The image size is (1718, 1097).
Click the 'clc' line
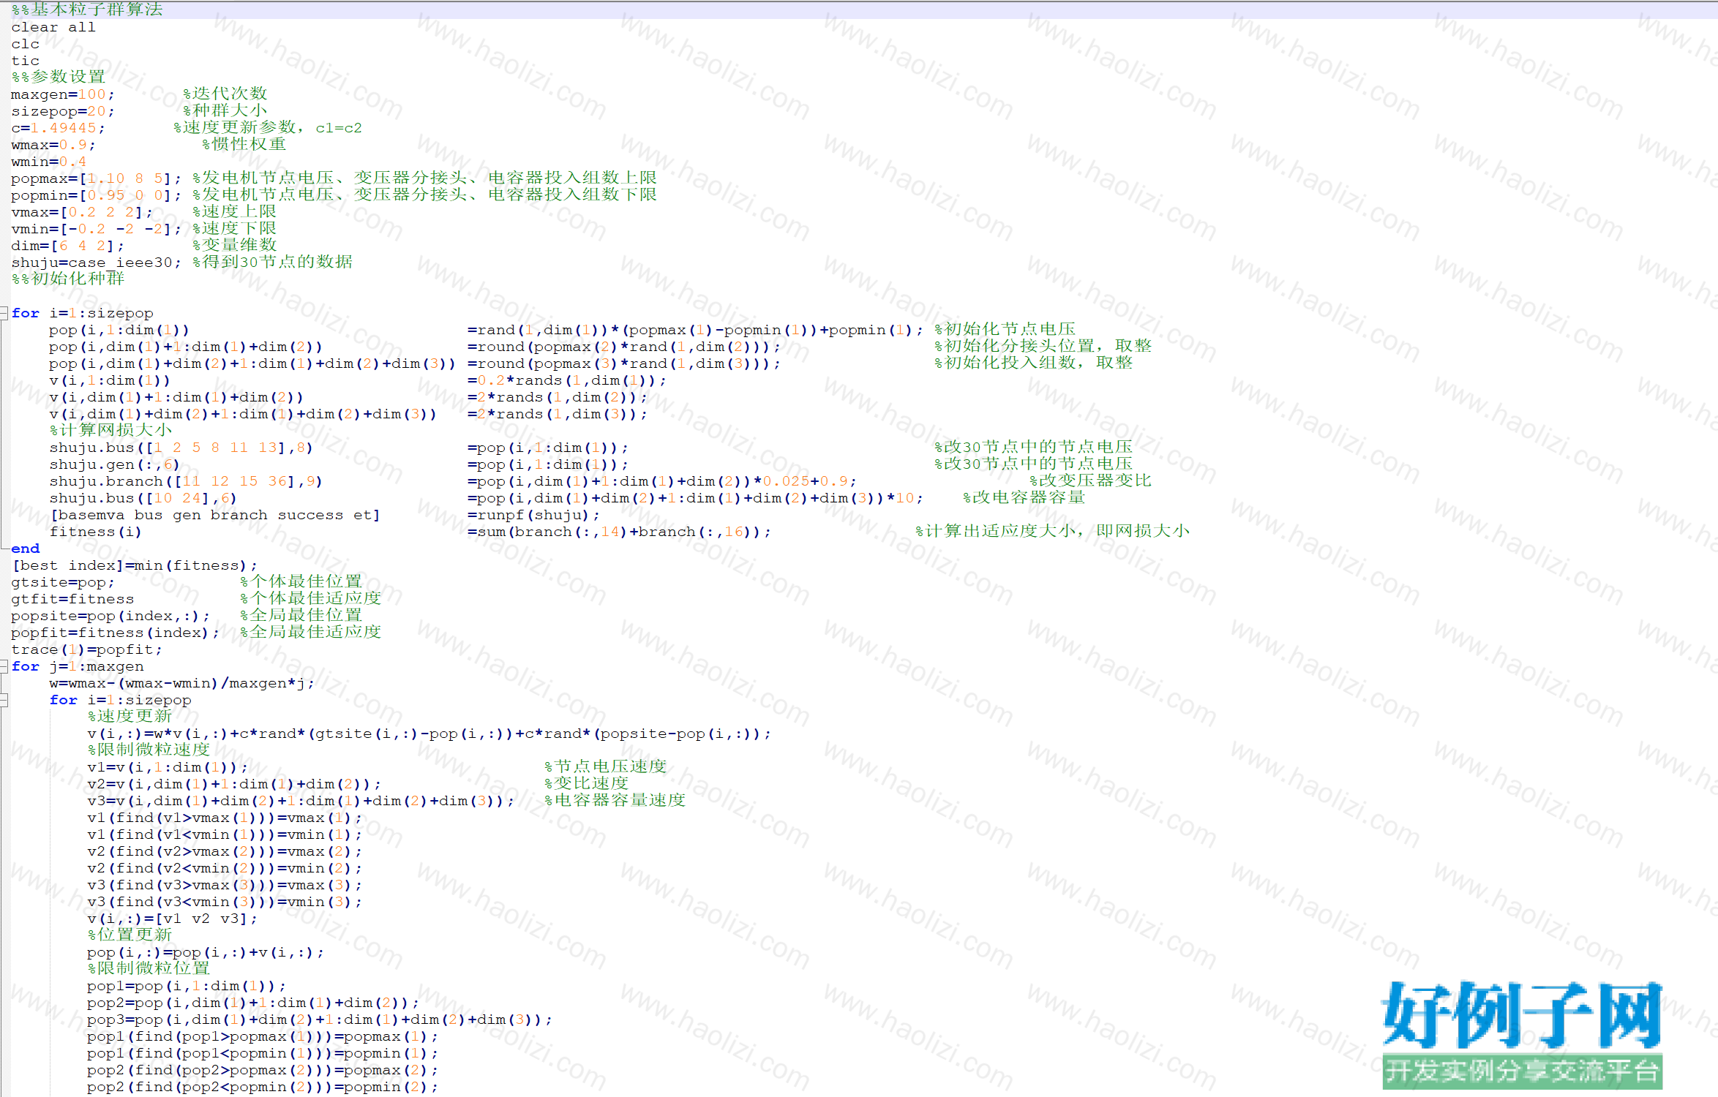(25, 44)
